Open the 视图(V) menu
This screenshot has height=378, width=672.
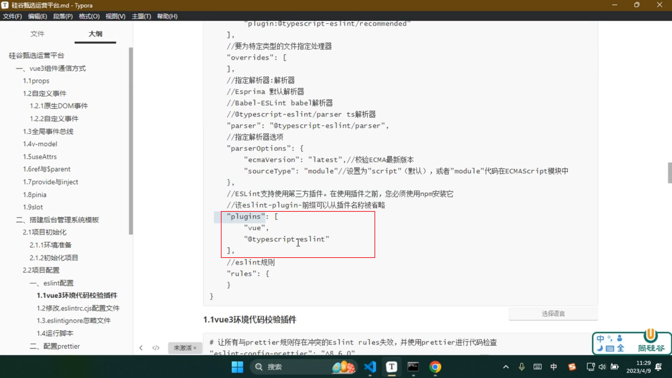coord(115,16)
